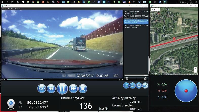Zoom out the map with minus button
The height and width of the screenshot is (112, 199).
196,71
